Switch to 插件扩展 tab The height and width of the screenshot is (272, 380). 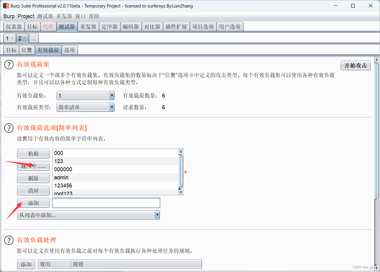click(x=176, y=26)
